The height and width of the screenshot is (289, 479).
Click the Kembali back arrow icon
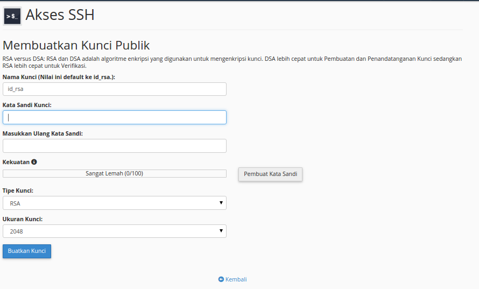[x=221, y=279]
